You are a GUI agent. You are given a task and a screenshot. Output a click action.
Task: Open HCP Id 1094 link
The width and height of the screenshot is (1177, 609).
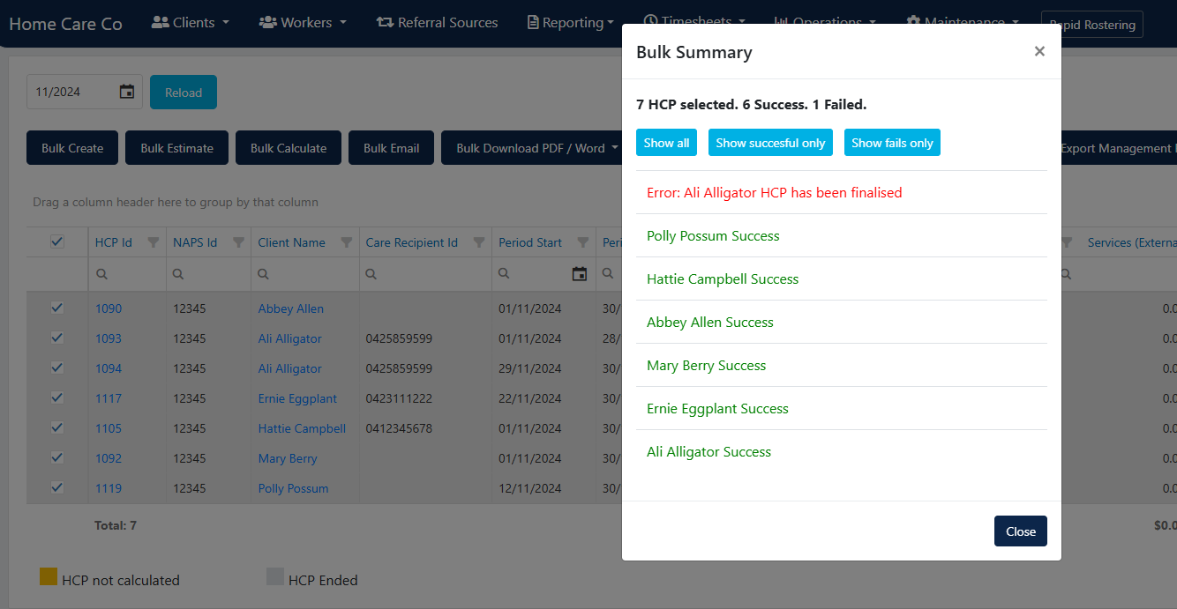pos(109,368)
